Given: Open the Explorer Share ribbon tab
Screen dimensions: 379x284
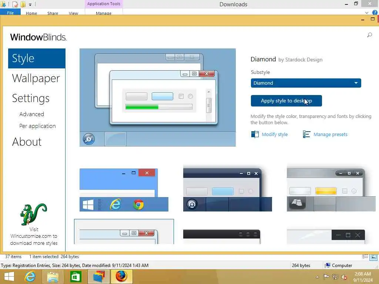Looking at the screenshot, I should (53, 13).
